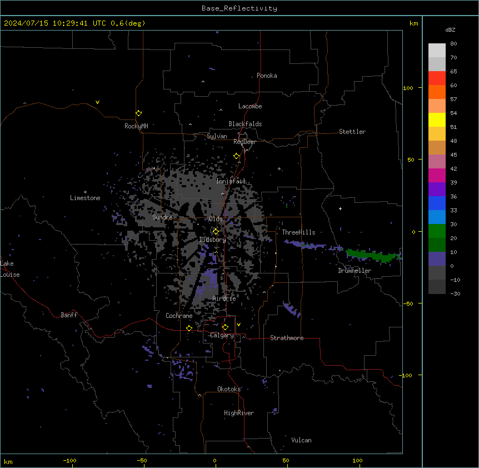Click the km label at bottom left
479x468 pixels.
tap(8, 461)
